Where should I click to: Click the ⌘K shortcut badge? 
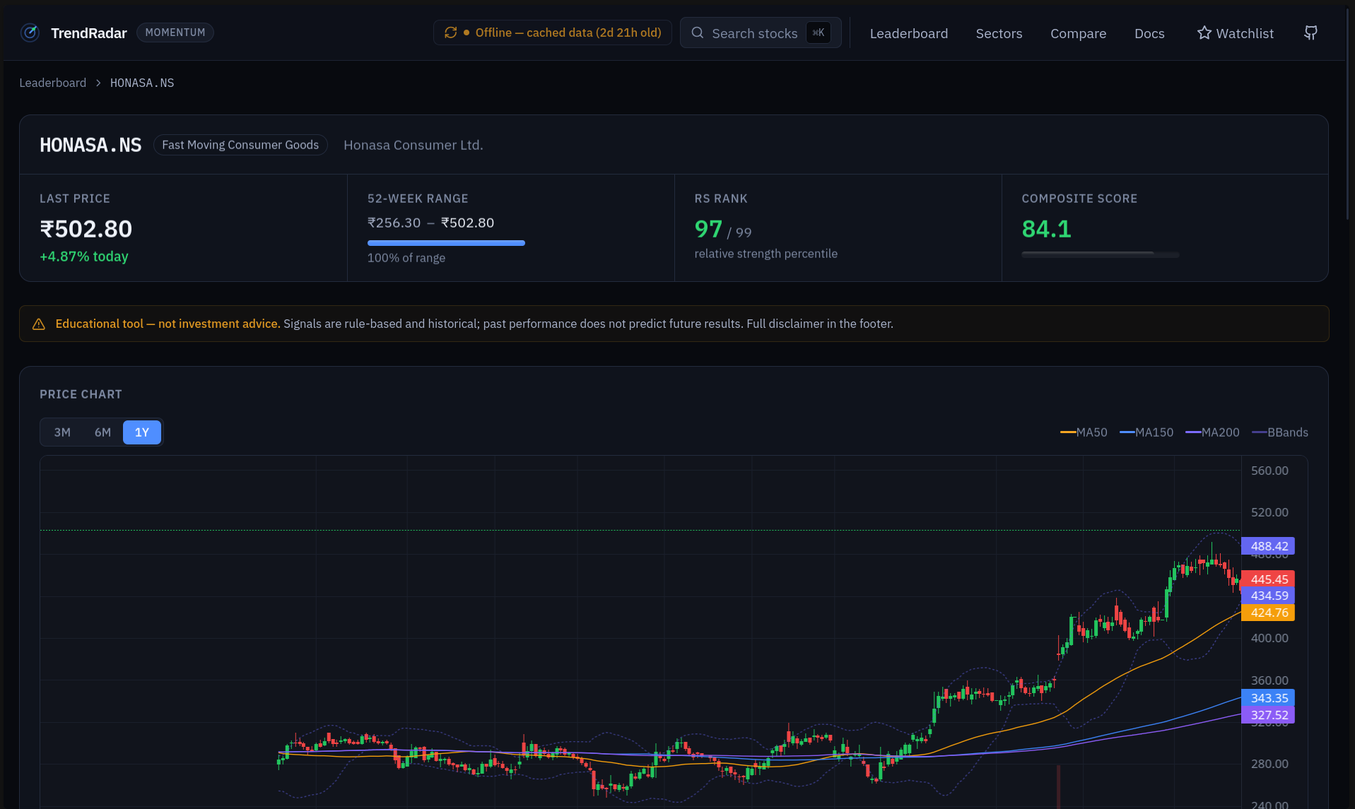818,33
